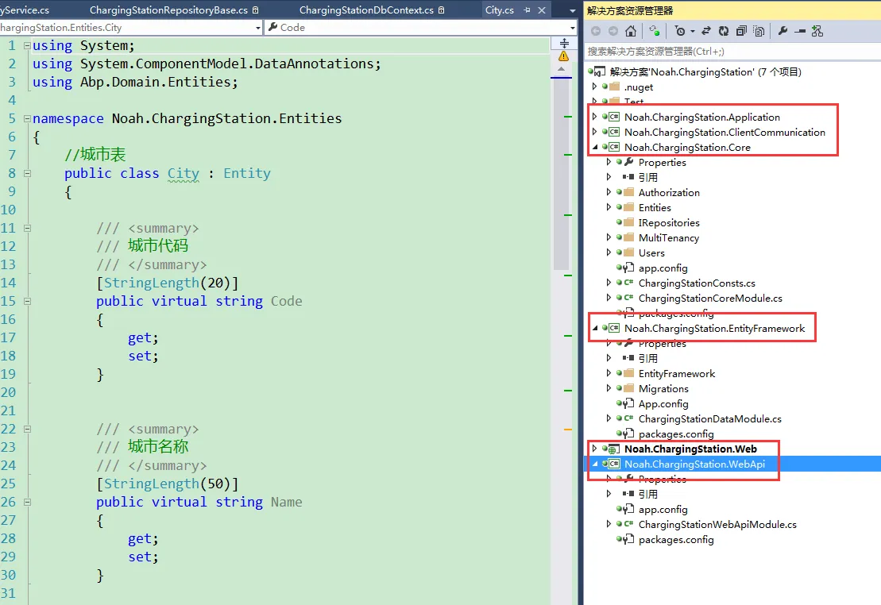Viewport: 881px width, 605px height.
Task: Click the yellow warning icon beside editor
Action: click(563, 56)
